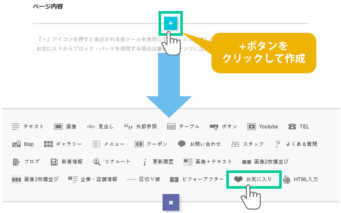The width and height of the screenshot is (341, 213).
Task: Add the 企業・店舗情報 block
Action: click(92, 179)
